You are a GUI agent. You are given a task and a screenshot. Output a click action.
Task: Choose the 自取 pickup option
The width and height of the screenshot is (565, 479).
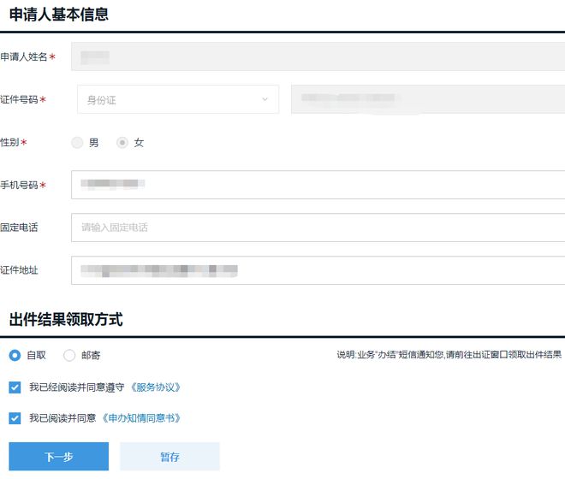coord(15,356)
